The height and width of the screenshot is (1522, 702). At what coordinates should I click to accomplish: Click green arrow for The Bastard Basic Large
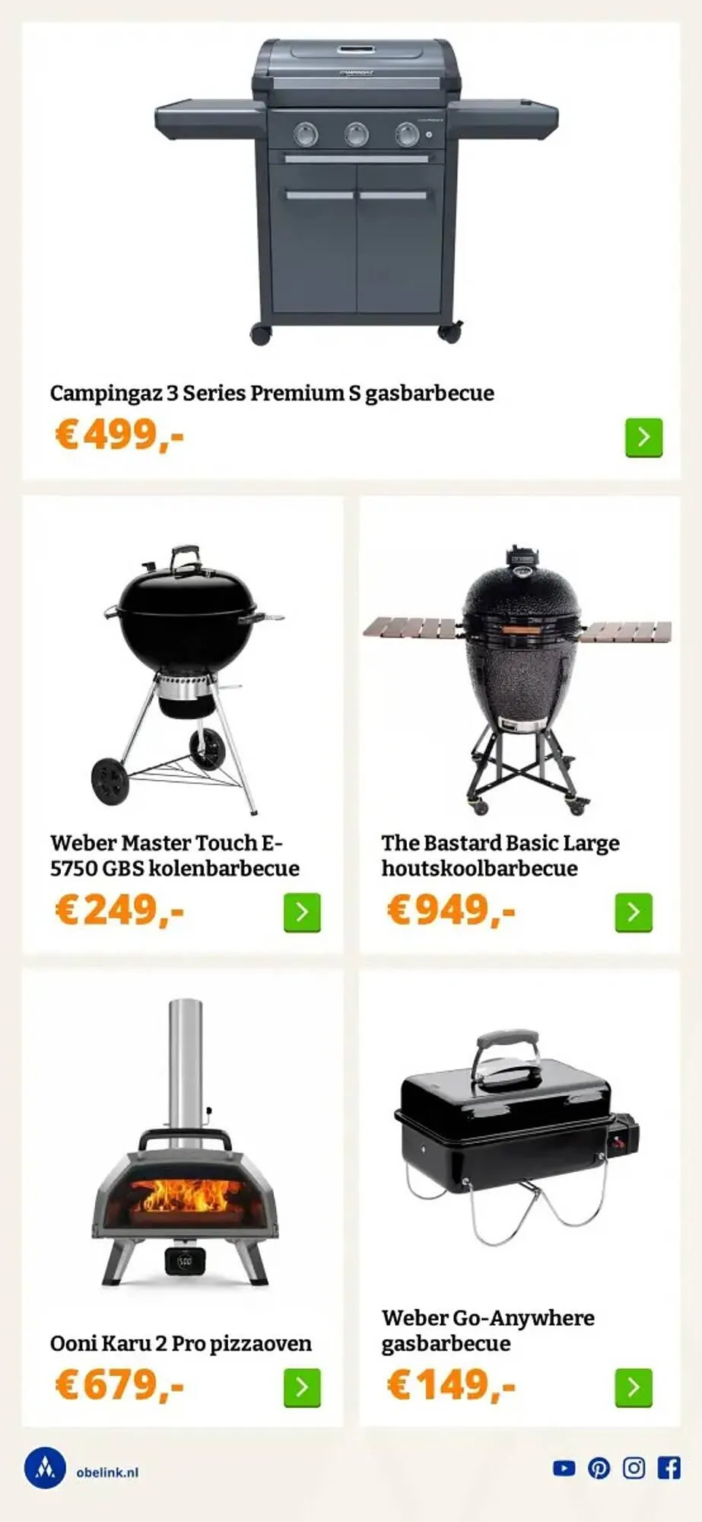click(x=634, y=912)
